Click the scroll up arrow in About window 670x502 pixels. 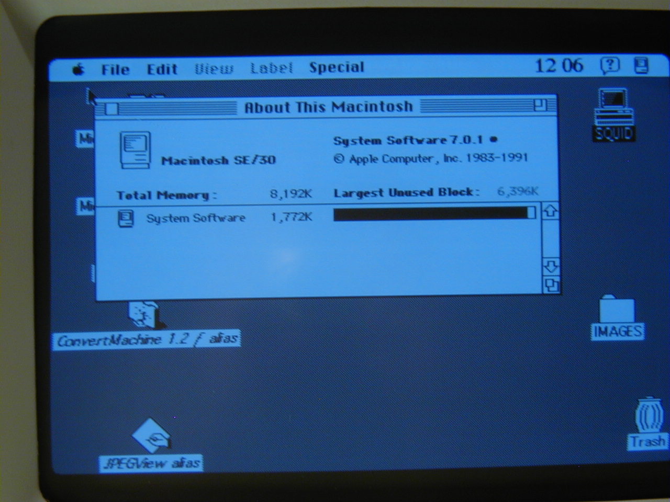[550, 211]
